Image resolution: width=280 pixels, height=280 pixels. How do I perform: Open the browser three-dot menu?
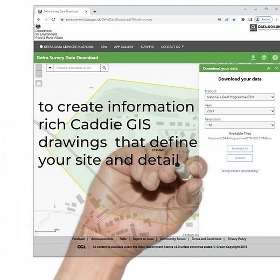(x=277, y=19)
